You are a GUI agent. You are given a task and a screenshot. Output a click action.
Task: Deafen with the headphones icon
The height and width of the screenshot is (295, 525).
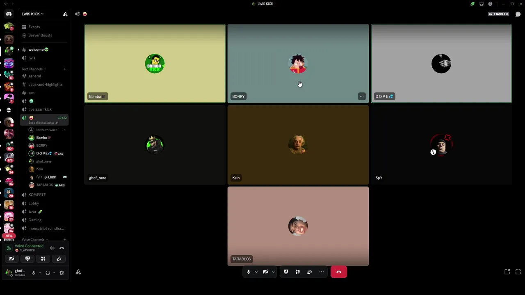pyautogui.click(x=48, y=273)
